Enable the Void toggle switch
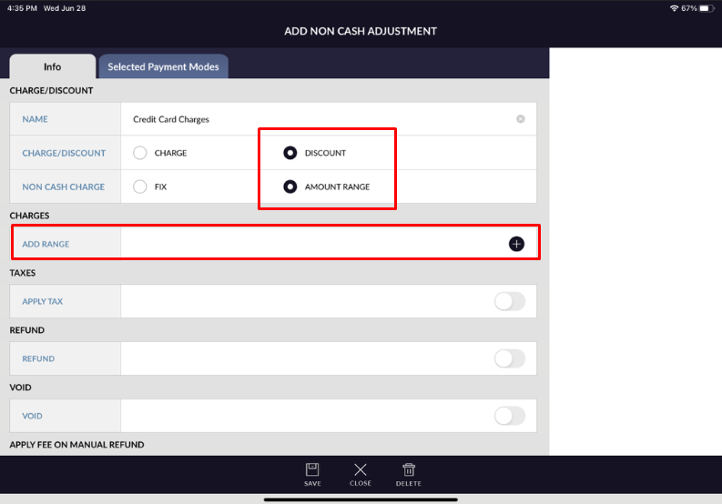Viewport: 722px width, 504px height. (510, 416)
